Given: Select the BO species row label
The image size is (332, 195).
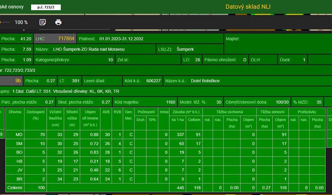Looking at the screenshot, I should pyautogui.click(x=19, y=152).
